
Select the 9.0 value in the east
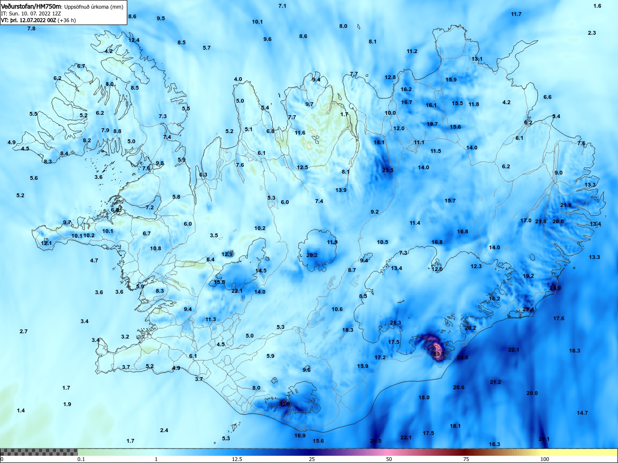(559, 173)
